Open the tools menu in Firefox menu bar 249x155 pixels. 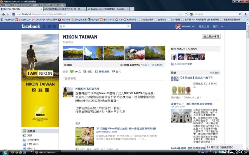pyautogui.click(x=51, y=5)
